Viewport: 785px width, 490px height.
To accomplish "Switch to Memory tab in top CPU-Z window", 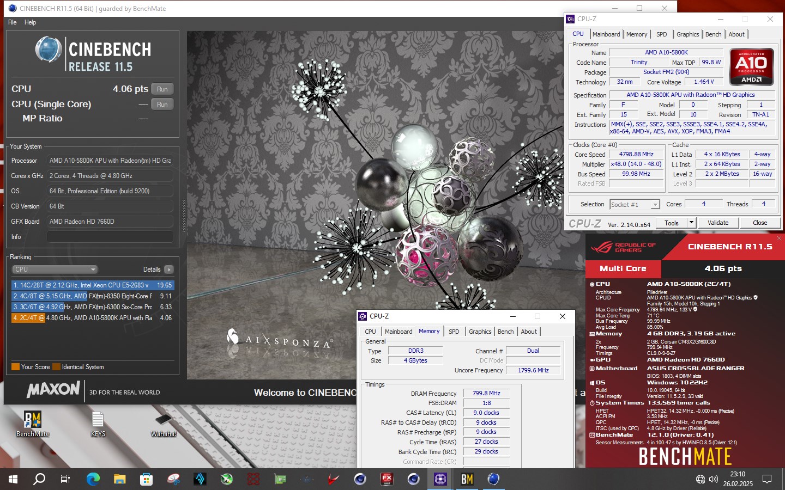I will [x=637, y=34].
